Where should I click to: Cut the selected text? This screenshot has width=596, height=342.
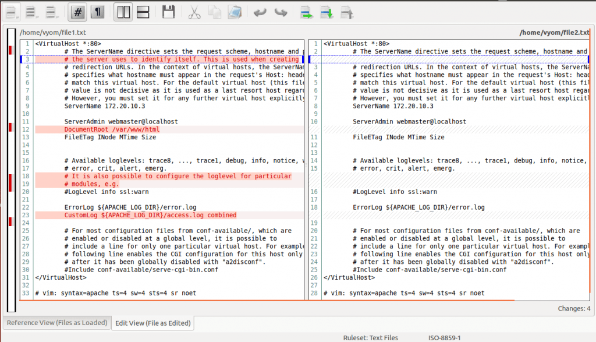click(x=194, y=12)
